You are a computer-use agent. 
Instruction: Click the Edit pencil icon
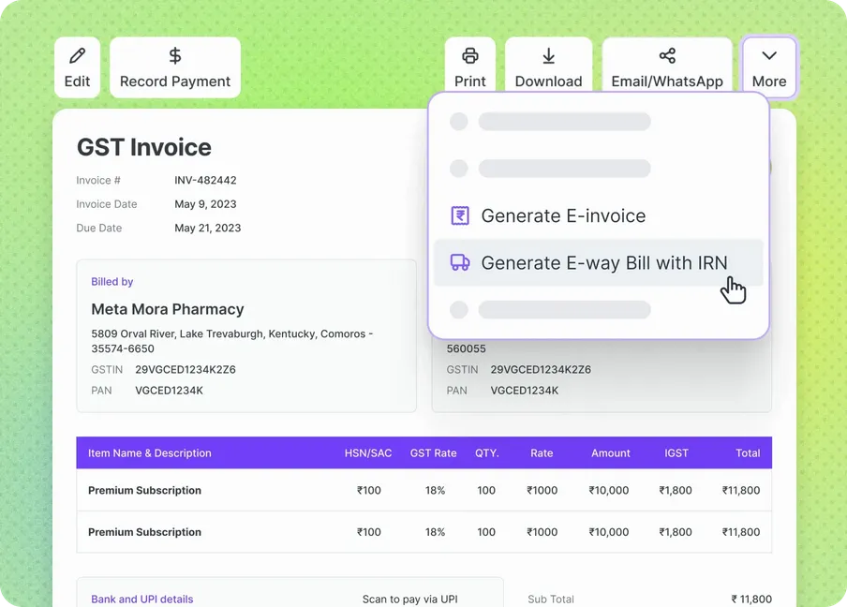pyautogui.click(x=77, y=55)
